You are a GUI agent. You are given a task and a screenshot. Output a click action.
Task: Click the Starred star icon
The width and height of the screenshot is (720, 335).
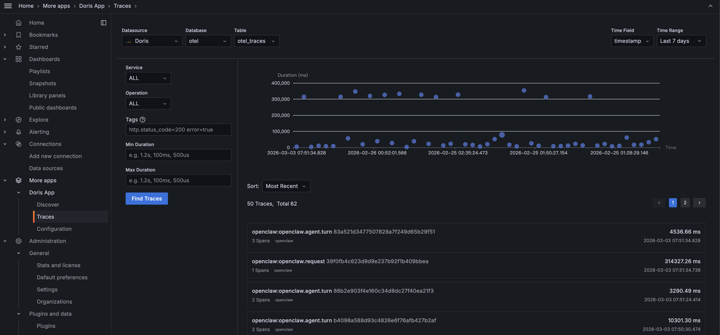pyautogui.click(x=19, y=47)
